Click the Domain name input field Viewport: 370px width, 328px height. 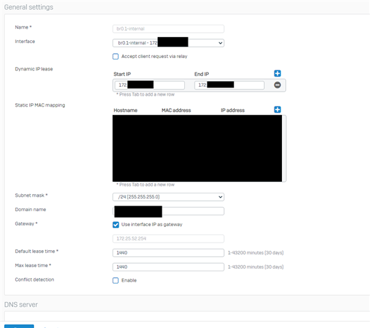[168, 211]
